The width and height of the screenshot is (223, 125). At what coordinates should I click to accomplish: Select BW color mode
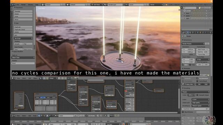[x=199, y=84]
